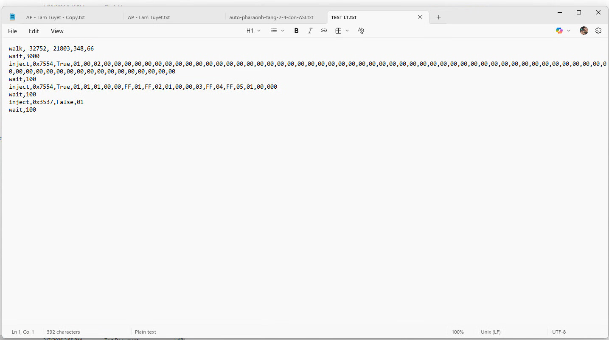Viewport: 609px width, 340px height.
Task: Clear formatting with the toolbar icon
Action: (361, 31)
